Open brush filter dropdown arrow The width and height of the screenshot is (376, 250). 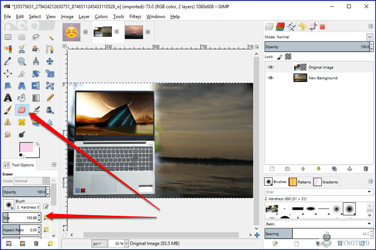(369, 192)
